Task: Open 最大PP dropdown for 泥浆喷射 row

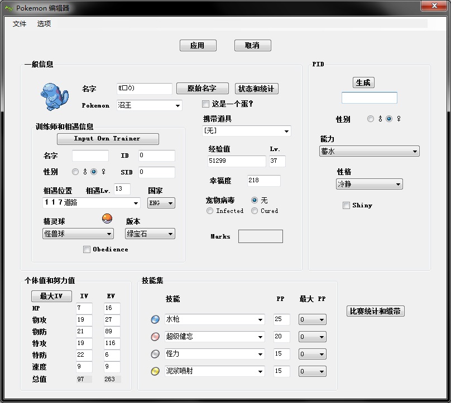Action: 313,371
